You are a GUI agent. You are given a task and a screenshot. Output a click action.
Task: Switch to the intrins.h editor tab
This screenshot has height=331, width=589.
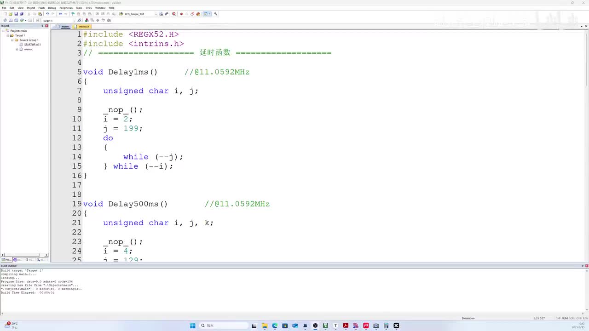pos(83,27)
